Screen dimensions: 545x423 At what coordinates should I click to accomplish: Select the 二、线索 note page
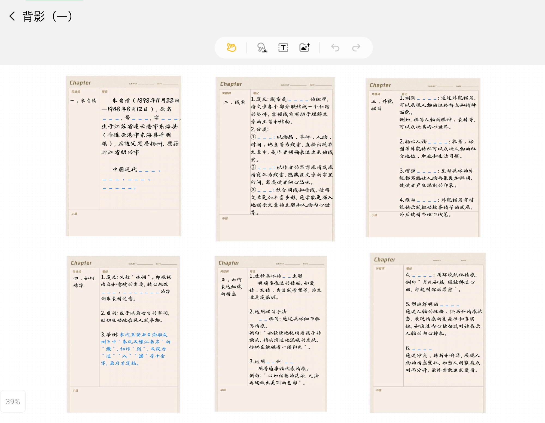click(x=275, y=159)
